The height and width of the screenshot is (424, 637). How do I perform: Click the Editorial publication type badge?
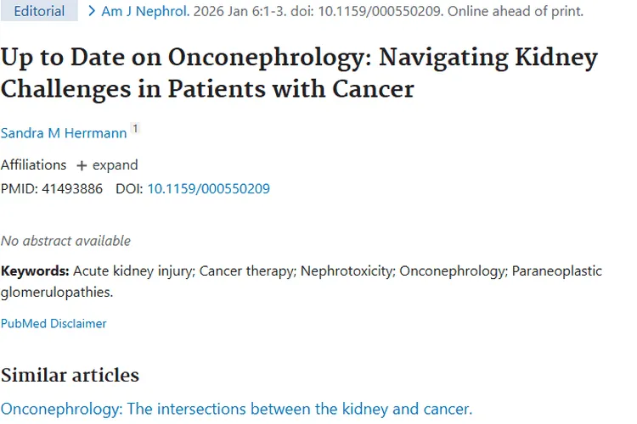39,12
